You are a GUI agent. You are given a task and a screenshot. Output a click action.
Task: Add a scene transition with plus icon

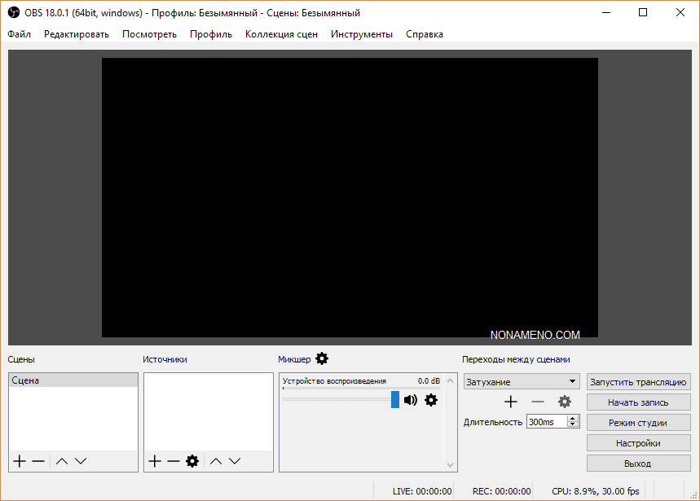point(511,402)
